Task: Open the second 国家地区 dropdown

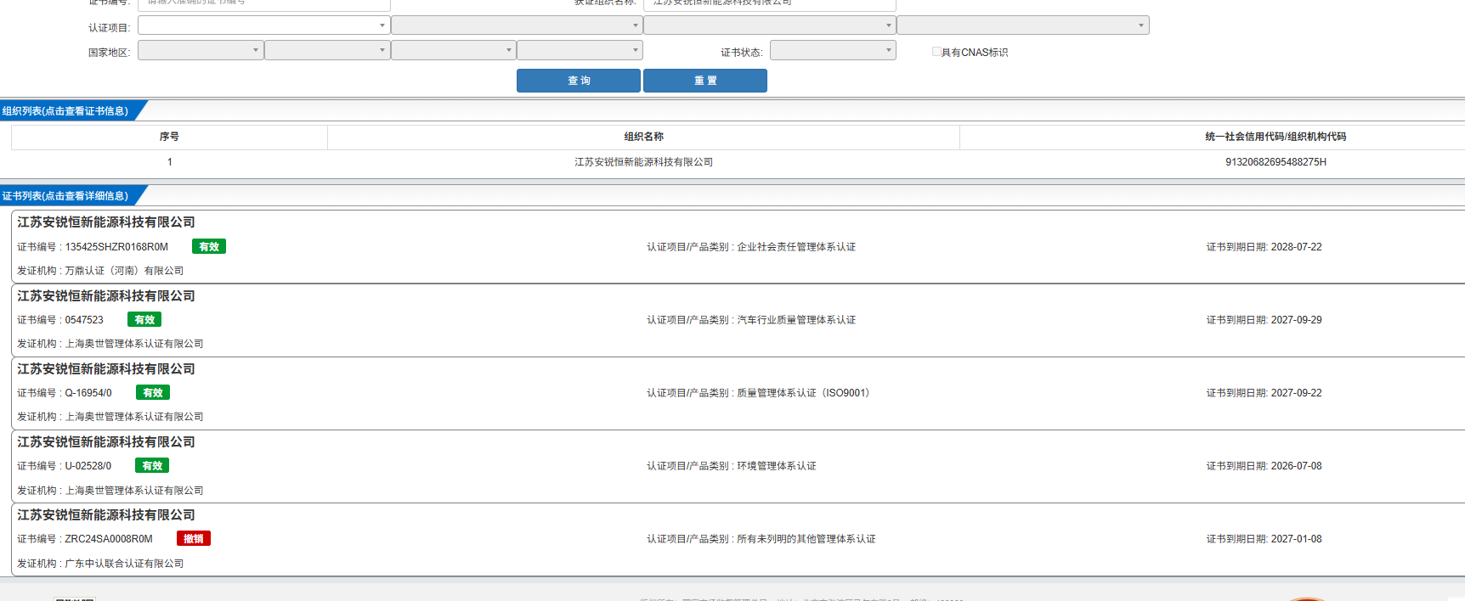Action: click(327, 50)
